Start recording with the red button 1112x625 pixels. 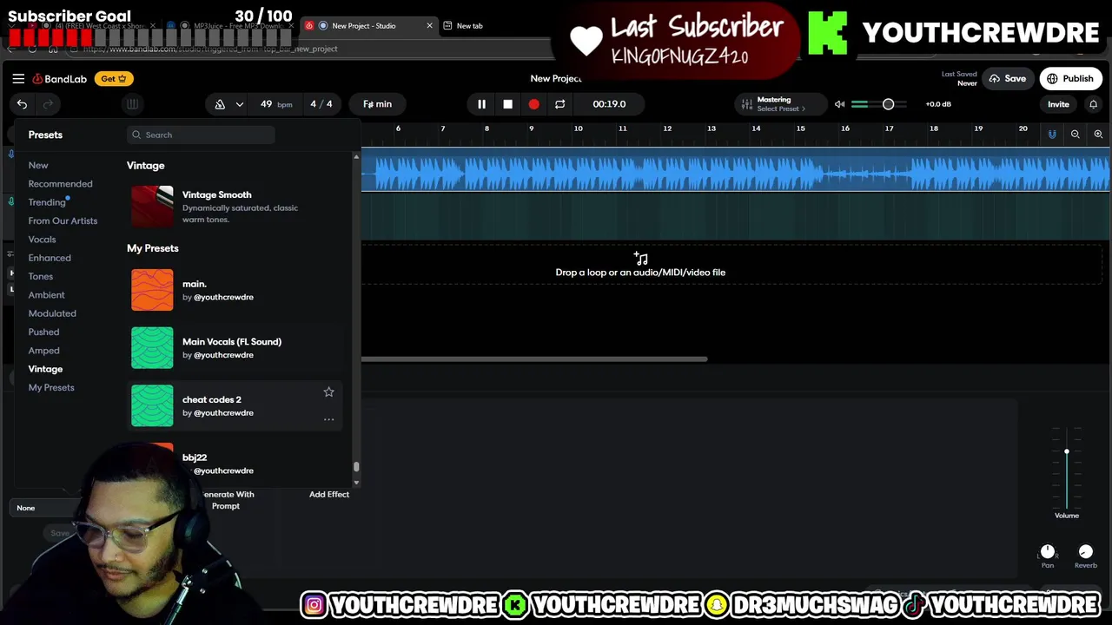coord(533,104)
